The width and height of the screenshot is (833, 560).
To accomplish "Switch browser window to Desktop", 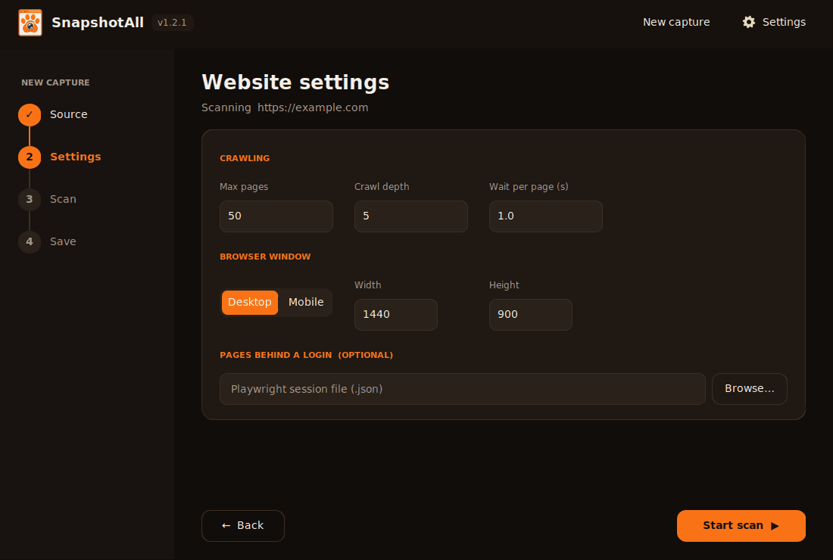I will [250, 303].
